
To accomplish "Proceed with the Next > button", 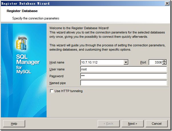I will pyautogui.click(x=133, y=124).
